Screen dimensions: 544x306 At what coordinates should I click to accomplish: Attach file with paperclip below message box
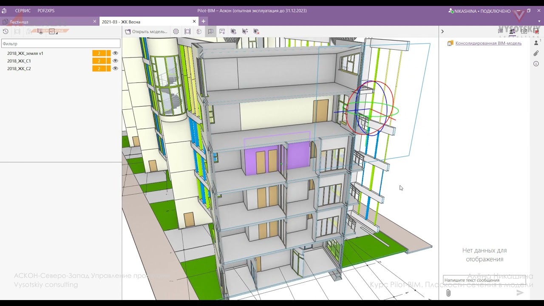pos(448,293)
